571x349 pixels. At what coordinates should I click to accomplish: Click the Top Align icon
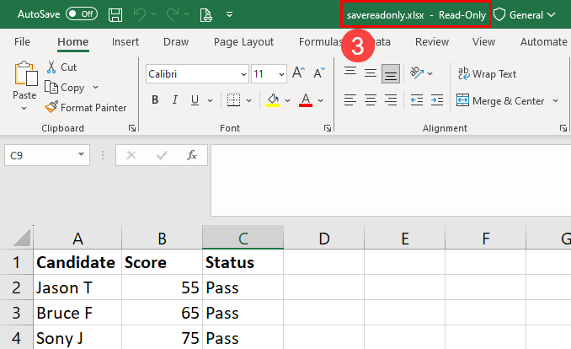point(350,71)
